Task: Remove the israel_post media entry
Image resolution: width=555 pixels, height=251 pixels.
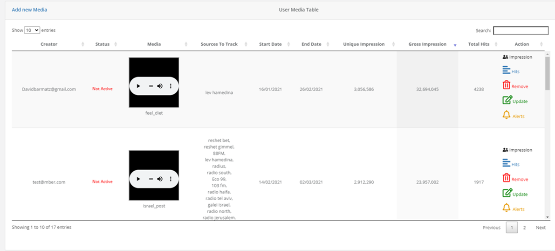Action: click(515, 179)
